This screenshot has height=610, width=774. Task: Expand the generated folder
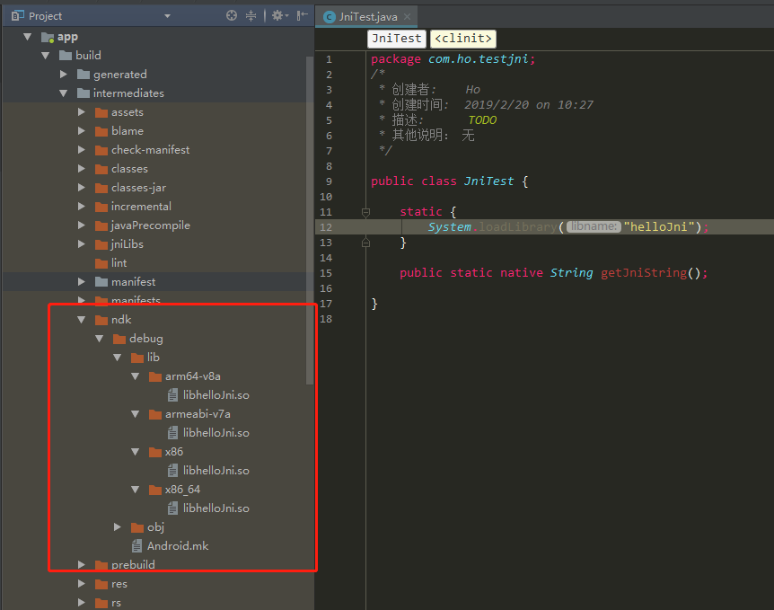(63, 74)
